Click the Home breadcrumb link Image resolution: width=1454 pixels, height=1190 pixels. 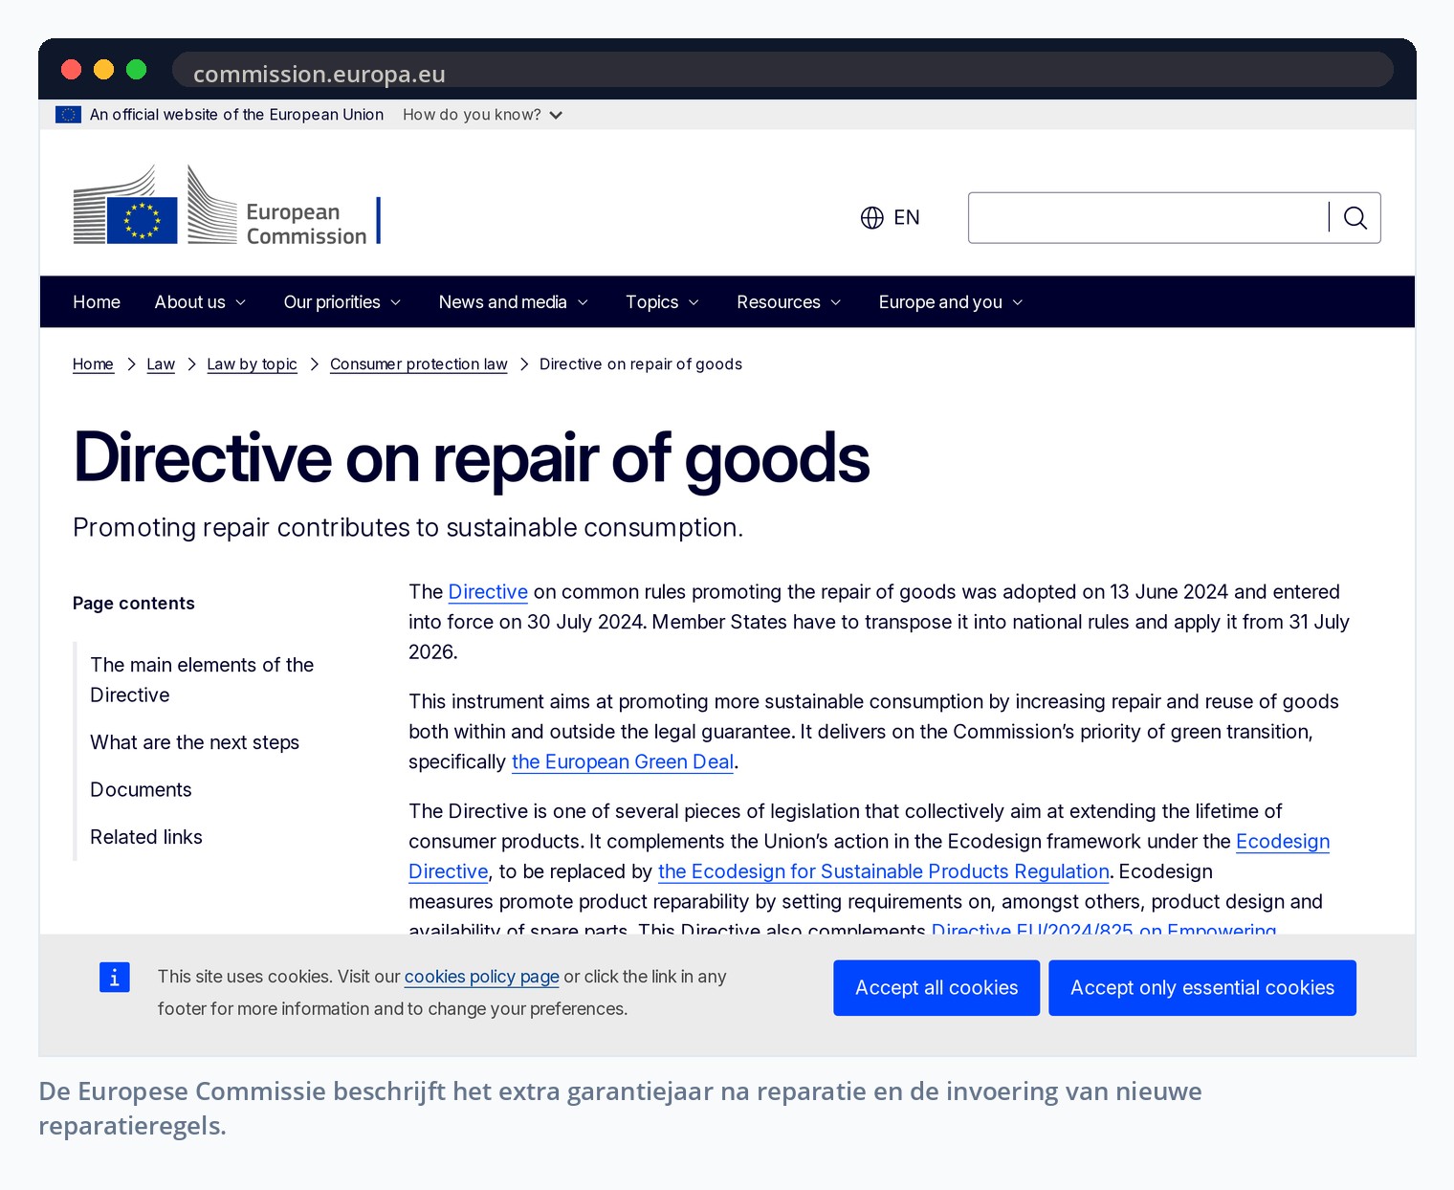click(x=93, y=364)
